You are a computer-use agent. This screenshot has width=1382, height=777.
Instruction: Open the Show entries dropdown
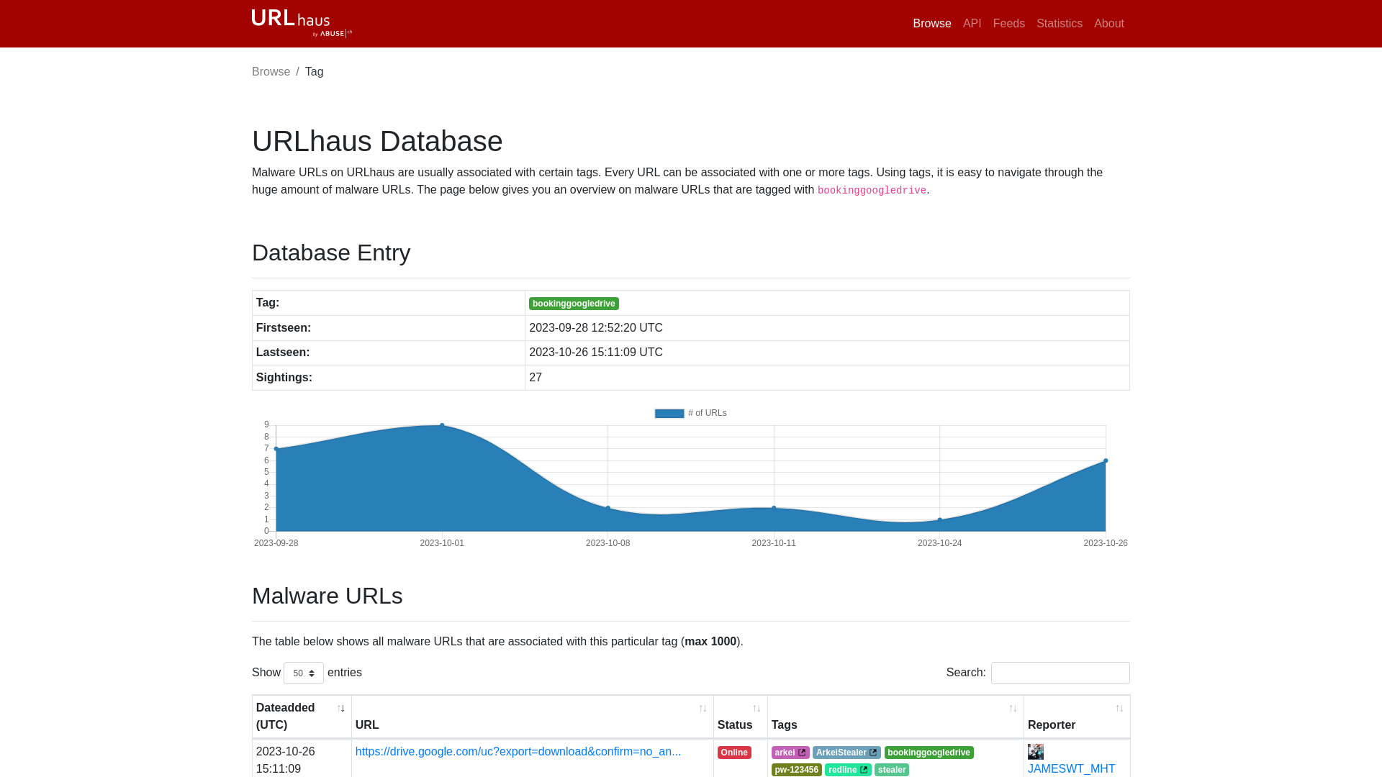[303, 673]
